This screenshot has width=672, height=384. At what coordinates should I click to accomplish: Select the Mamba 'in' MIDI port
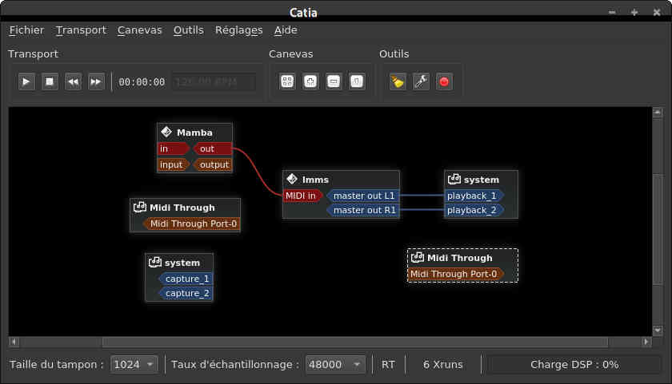point(174,148)
